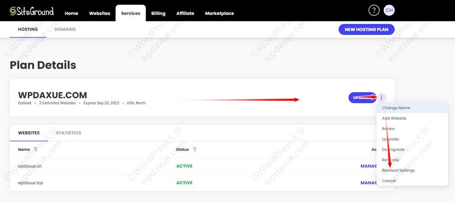Click the wpdaxue.top website name
455x203 pixels.
click(30, 183)
